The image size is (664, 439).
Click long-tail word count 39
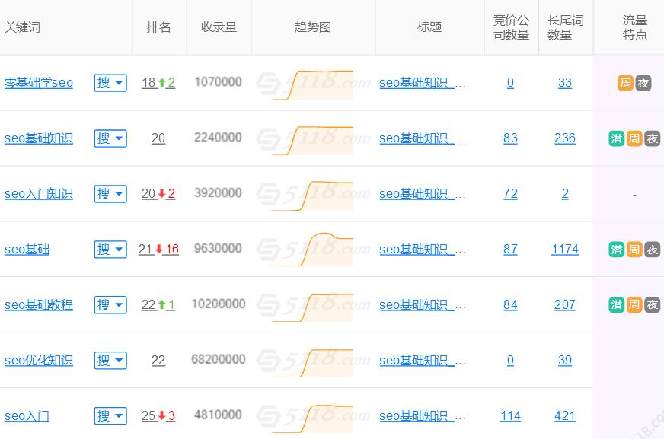point(565,361)
